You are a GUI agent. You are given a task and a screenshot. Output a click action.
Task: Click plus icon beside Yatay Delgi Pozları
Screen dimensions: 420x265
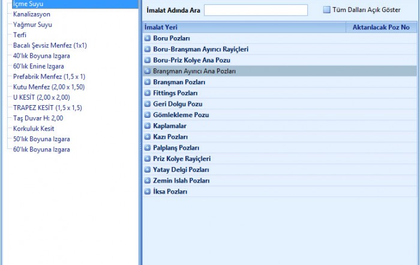(148, 170)
